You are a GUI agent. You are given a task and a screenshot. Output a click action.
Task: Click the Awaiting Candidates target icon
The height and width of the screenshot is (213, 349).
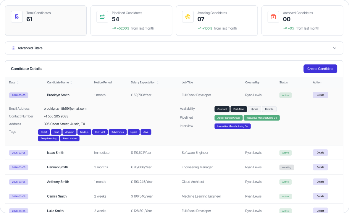click(188, 17)
